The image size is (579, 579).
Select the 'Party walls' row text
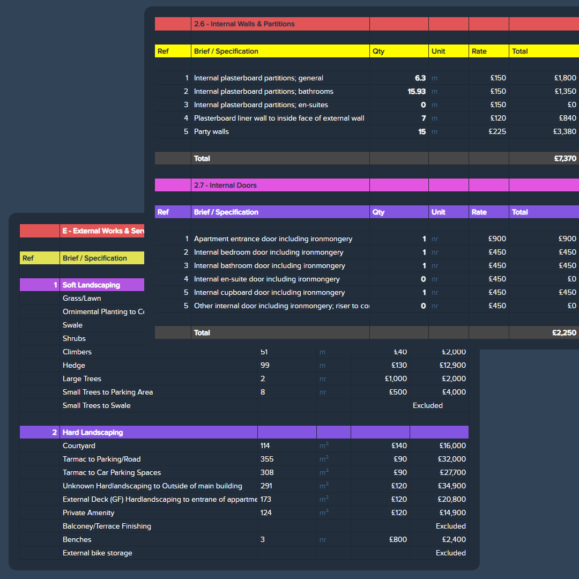211,131
